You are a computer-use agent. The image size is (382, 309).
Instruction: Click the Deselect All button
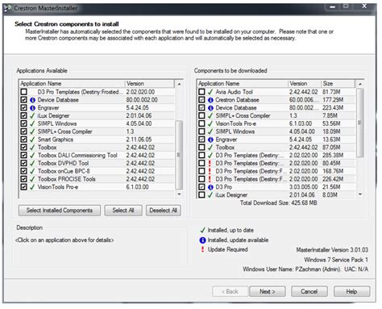tap(163, 211)
